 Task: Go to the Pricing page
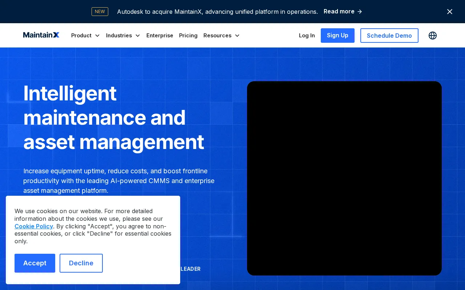[x=188, y=36]
